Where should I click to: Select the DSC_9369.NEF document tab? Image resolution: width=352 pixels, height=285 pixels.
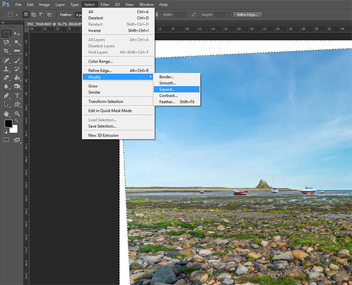pyautogui.click(x=53, y=24)
